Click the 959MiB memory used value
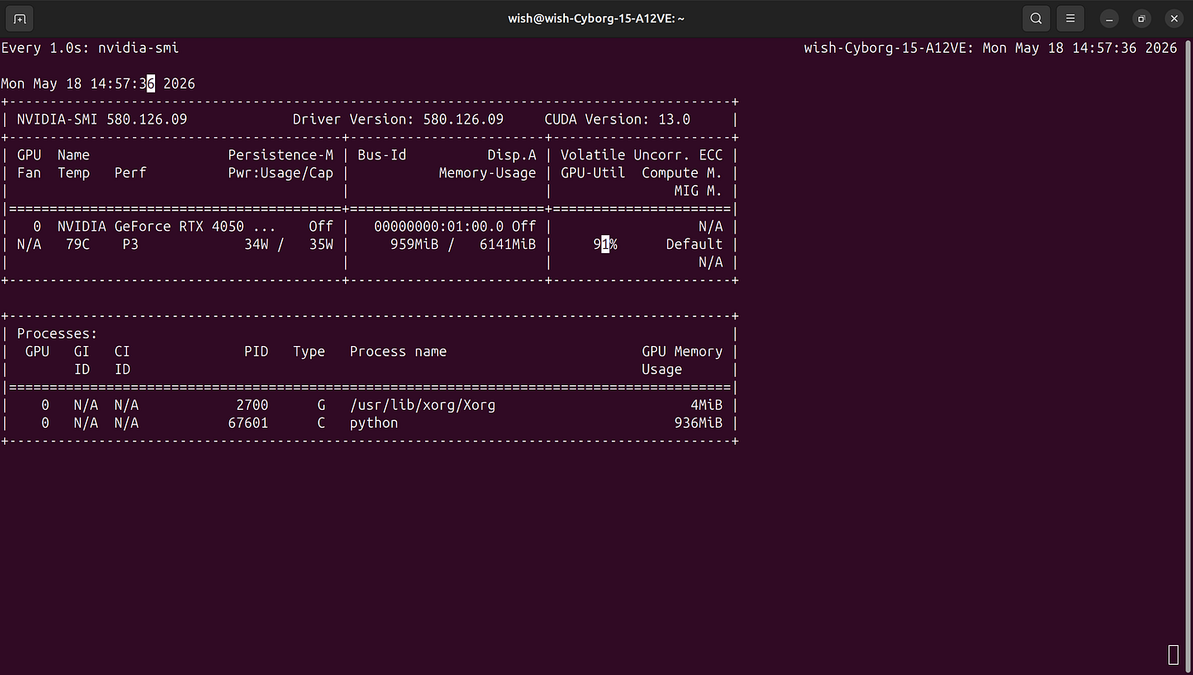The height and width of the screenshot is (675, 1193). (414, 245)
